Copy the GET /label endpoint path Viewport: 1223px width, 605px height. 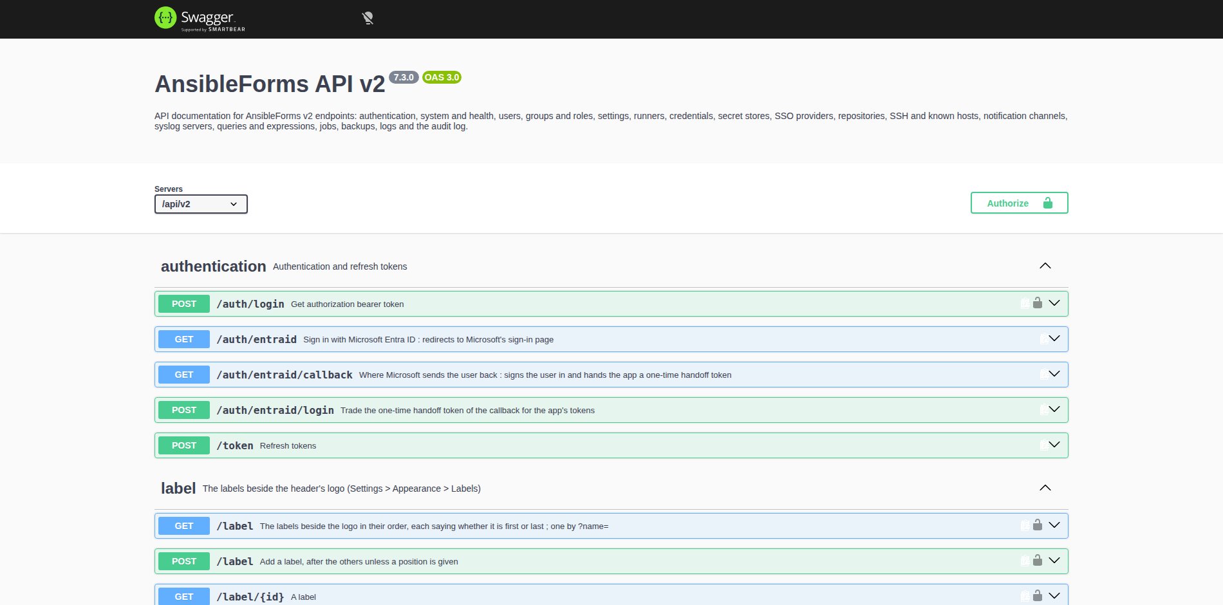coord(1025,525)
